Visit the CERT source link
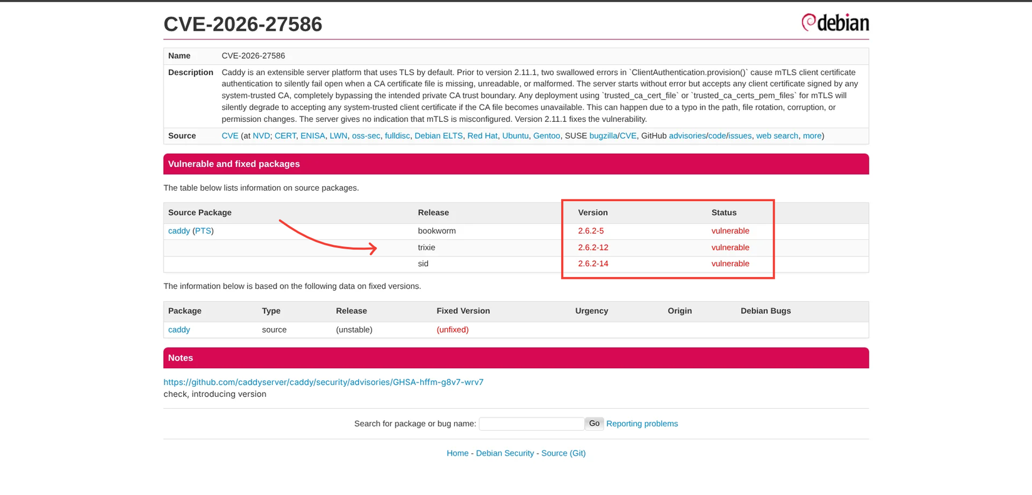This screenshot has width=1032, height=495. pos(285,136)
